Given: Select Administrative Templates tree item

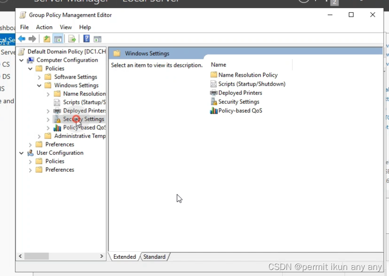Looking at the screenshot, I should [80, 136].
